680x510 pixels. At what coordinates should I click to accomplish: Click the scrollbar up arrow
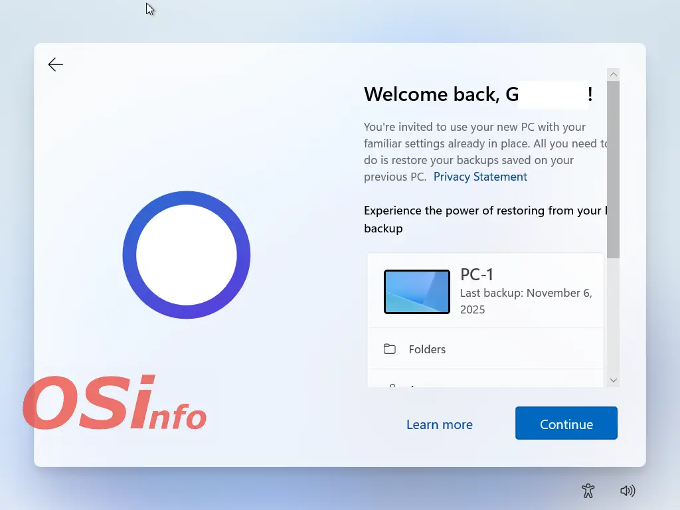[x=613, y=74]
